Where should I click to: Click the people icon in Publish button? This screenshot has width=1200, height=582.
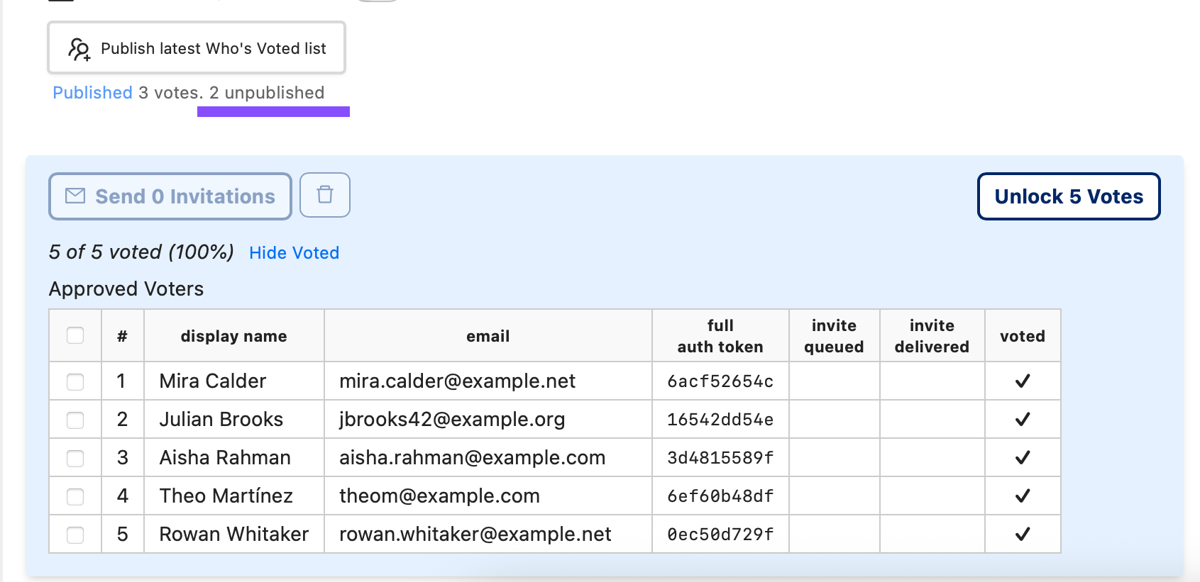(79, 49)
